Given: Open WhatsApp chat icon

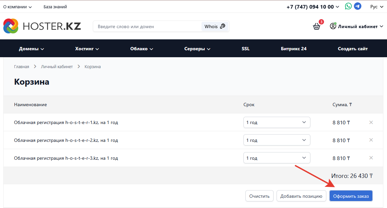Looking at the screenshot, I should (348, 6).
